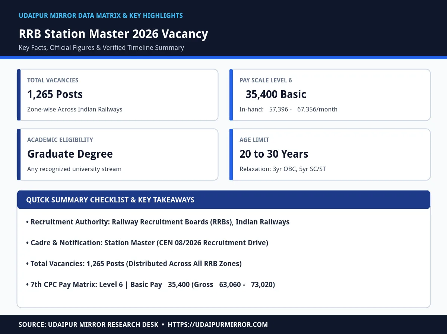Select 'Relaxation: 3yr OBC, 5yr SC/ST' text
The width and height of the screenshot is (447, 334).
point(283,169)
